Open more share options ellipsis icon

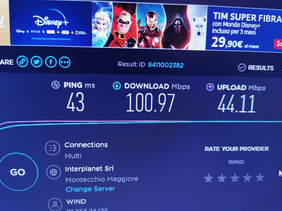tap(65, 62)
